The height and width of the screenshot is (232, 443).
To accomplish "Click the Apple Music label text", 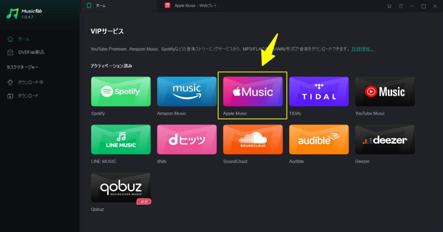I will [x=235, y=113].
